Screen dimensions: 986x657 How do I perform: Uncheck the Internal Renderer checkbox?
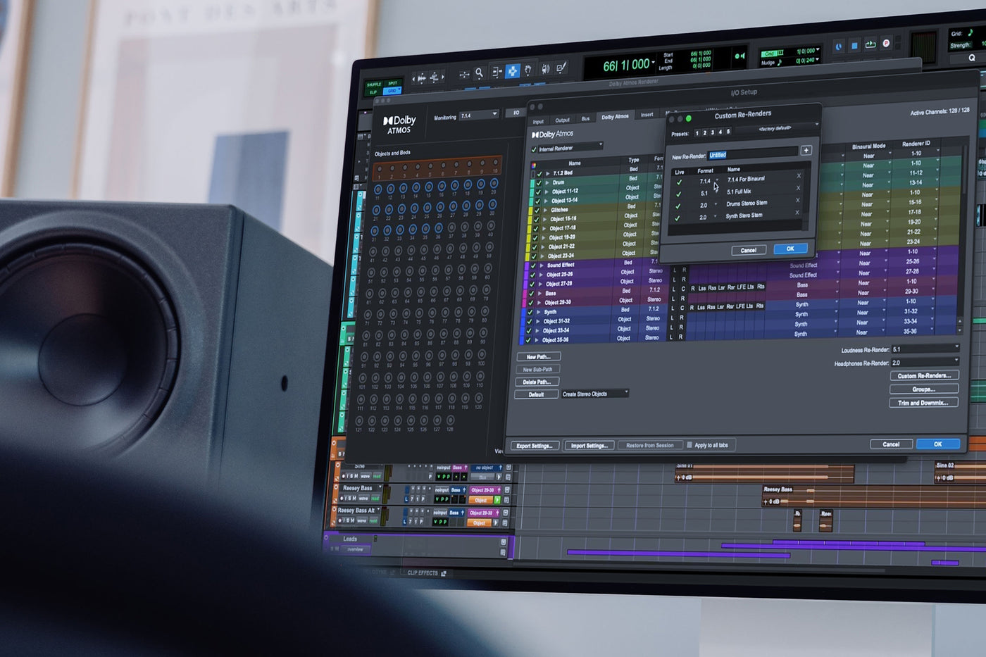[534, 149]
